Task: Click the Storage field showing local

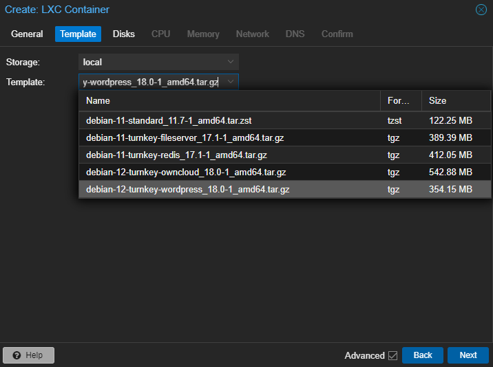Action: (150, 62)
